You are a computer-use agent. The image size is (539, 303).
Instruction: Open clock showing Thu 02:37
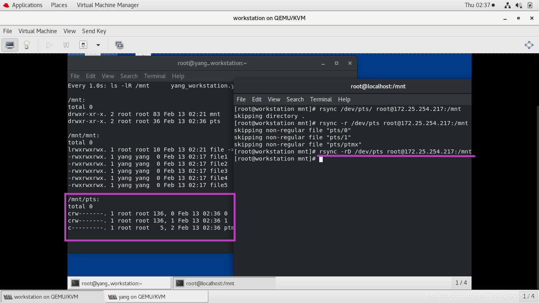[x=479, y=5]
